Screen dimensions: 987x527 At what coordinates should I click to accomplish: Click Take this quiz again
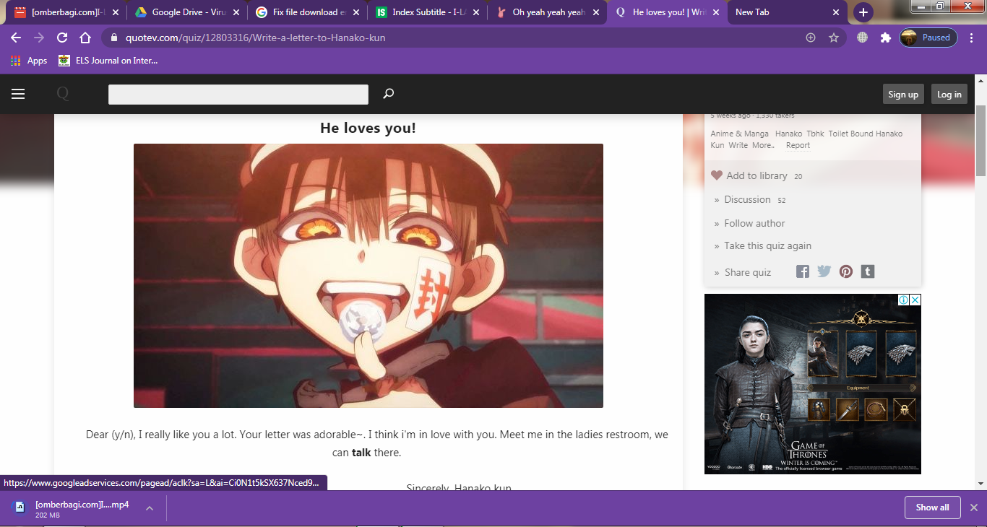click(767, 245)
